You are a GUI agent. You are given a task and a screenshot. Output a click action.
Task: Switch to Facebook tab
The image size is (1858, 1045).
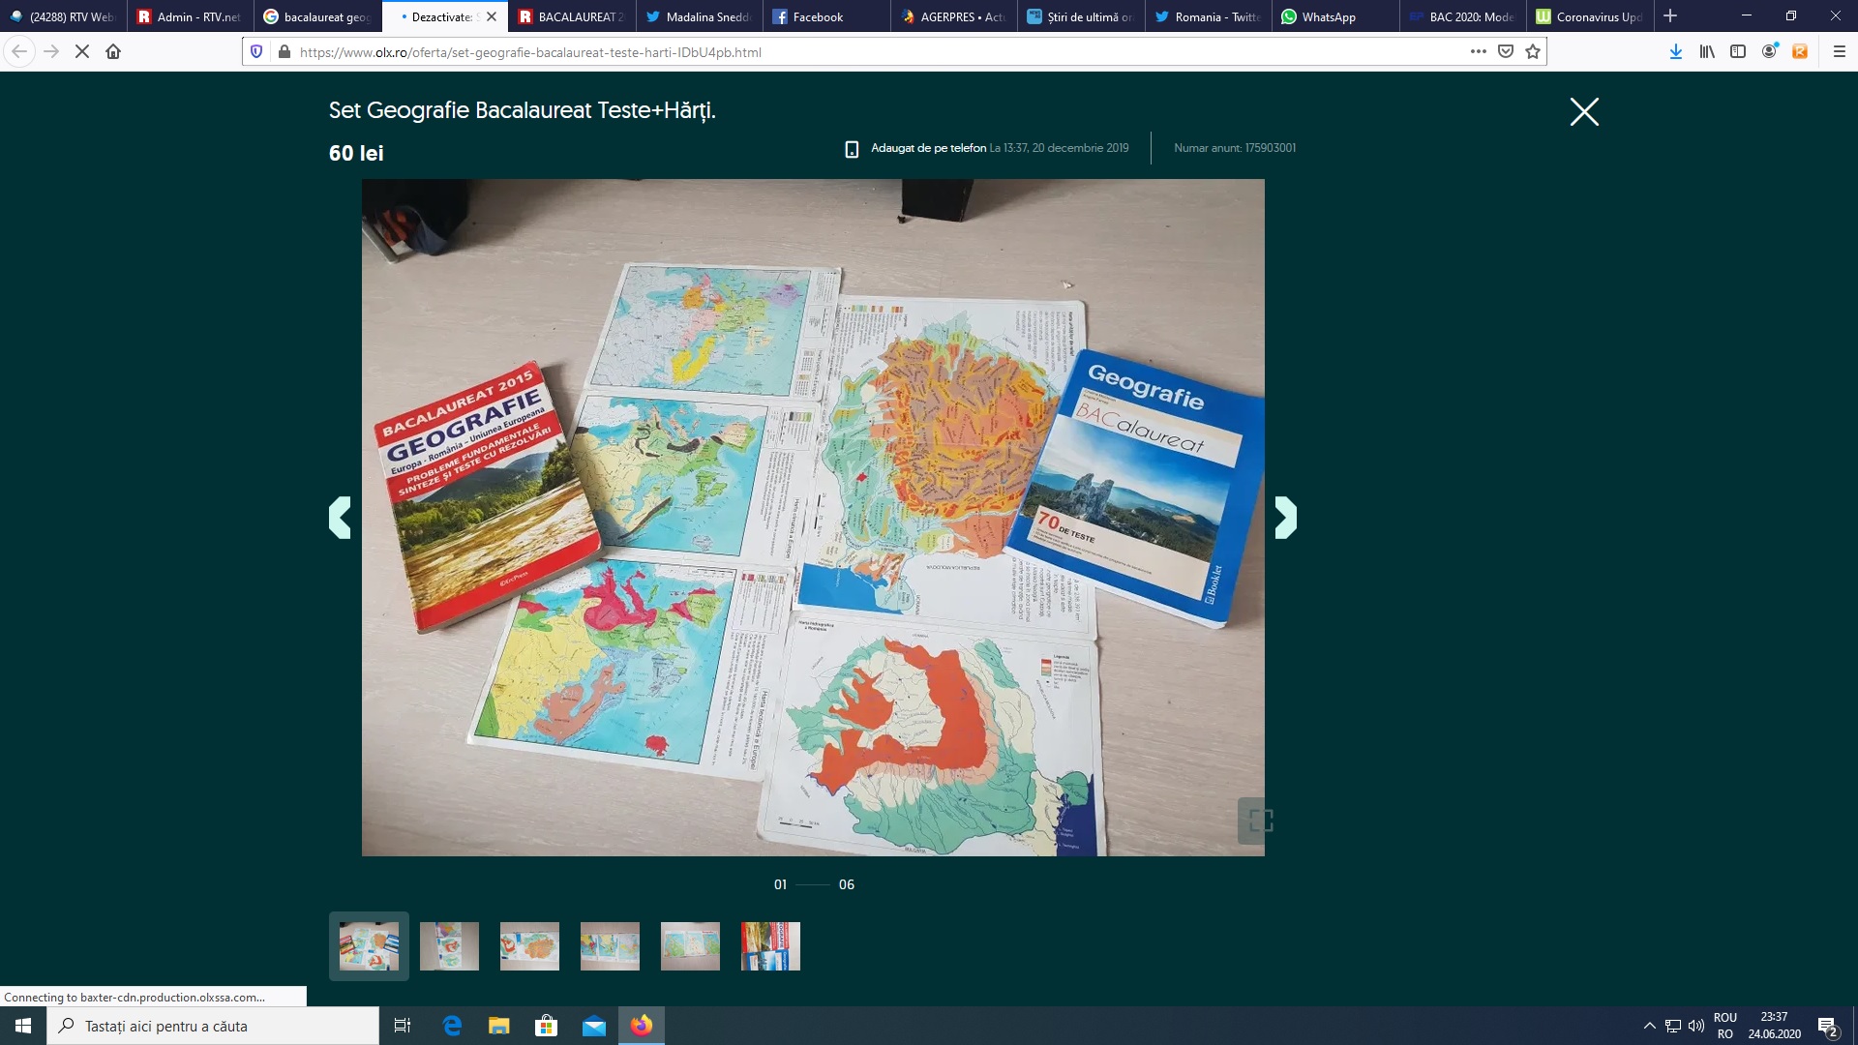825,17
